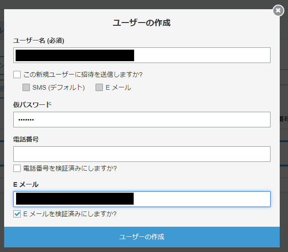Screen dimensions: 288x252
Task: Click the 電話番号 input field
Action: [x=142, y=154]
